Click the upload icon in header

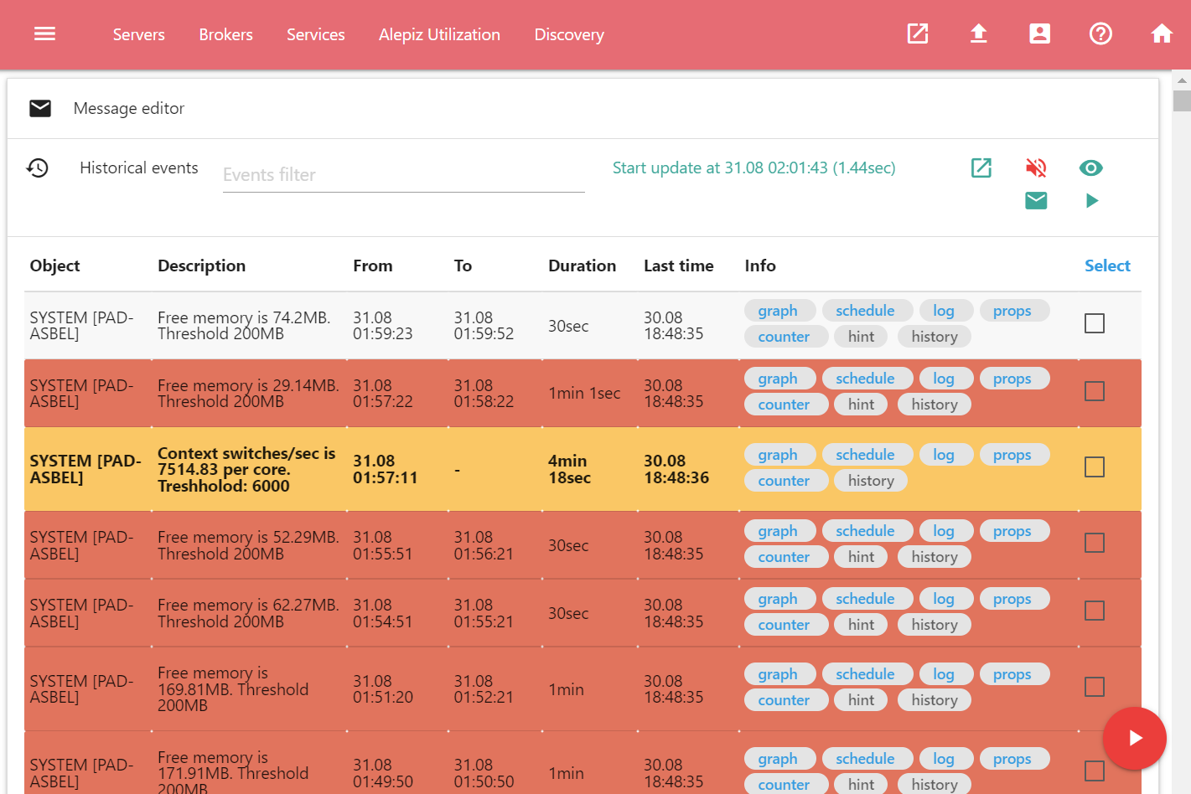coord(978,34)
